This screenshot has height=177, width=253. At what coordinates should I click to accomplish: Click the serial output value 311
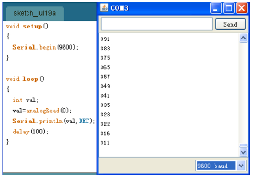pyautogui.click(x=105, y=143)
